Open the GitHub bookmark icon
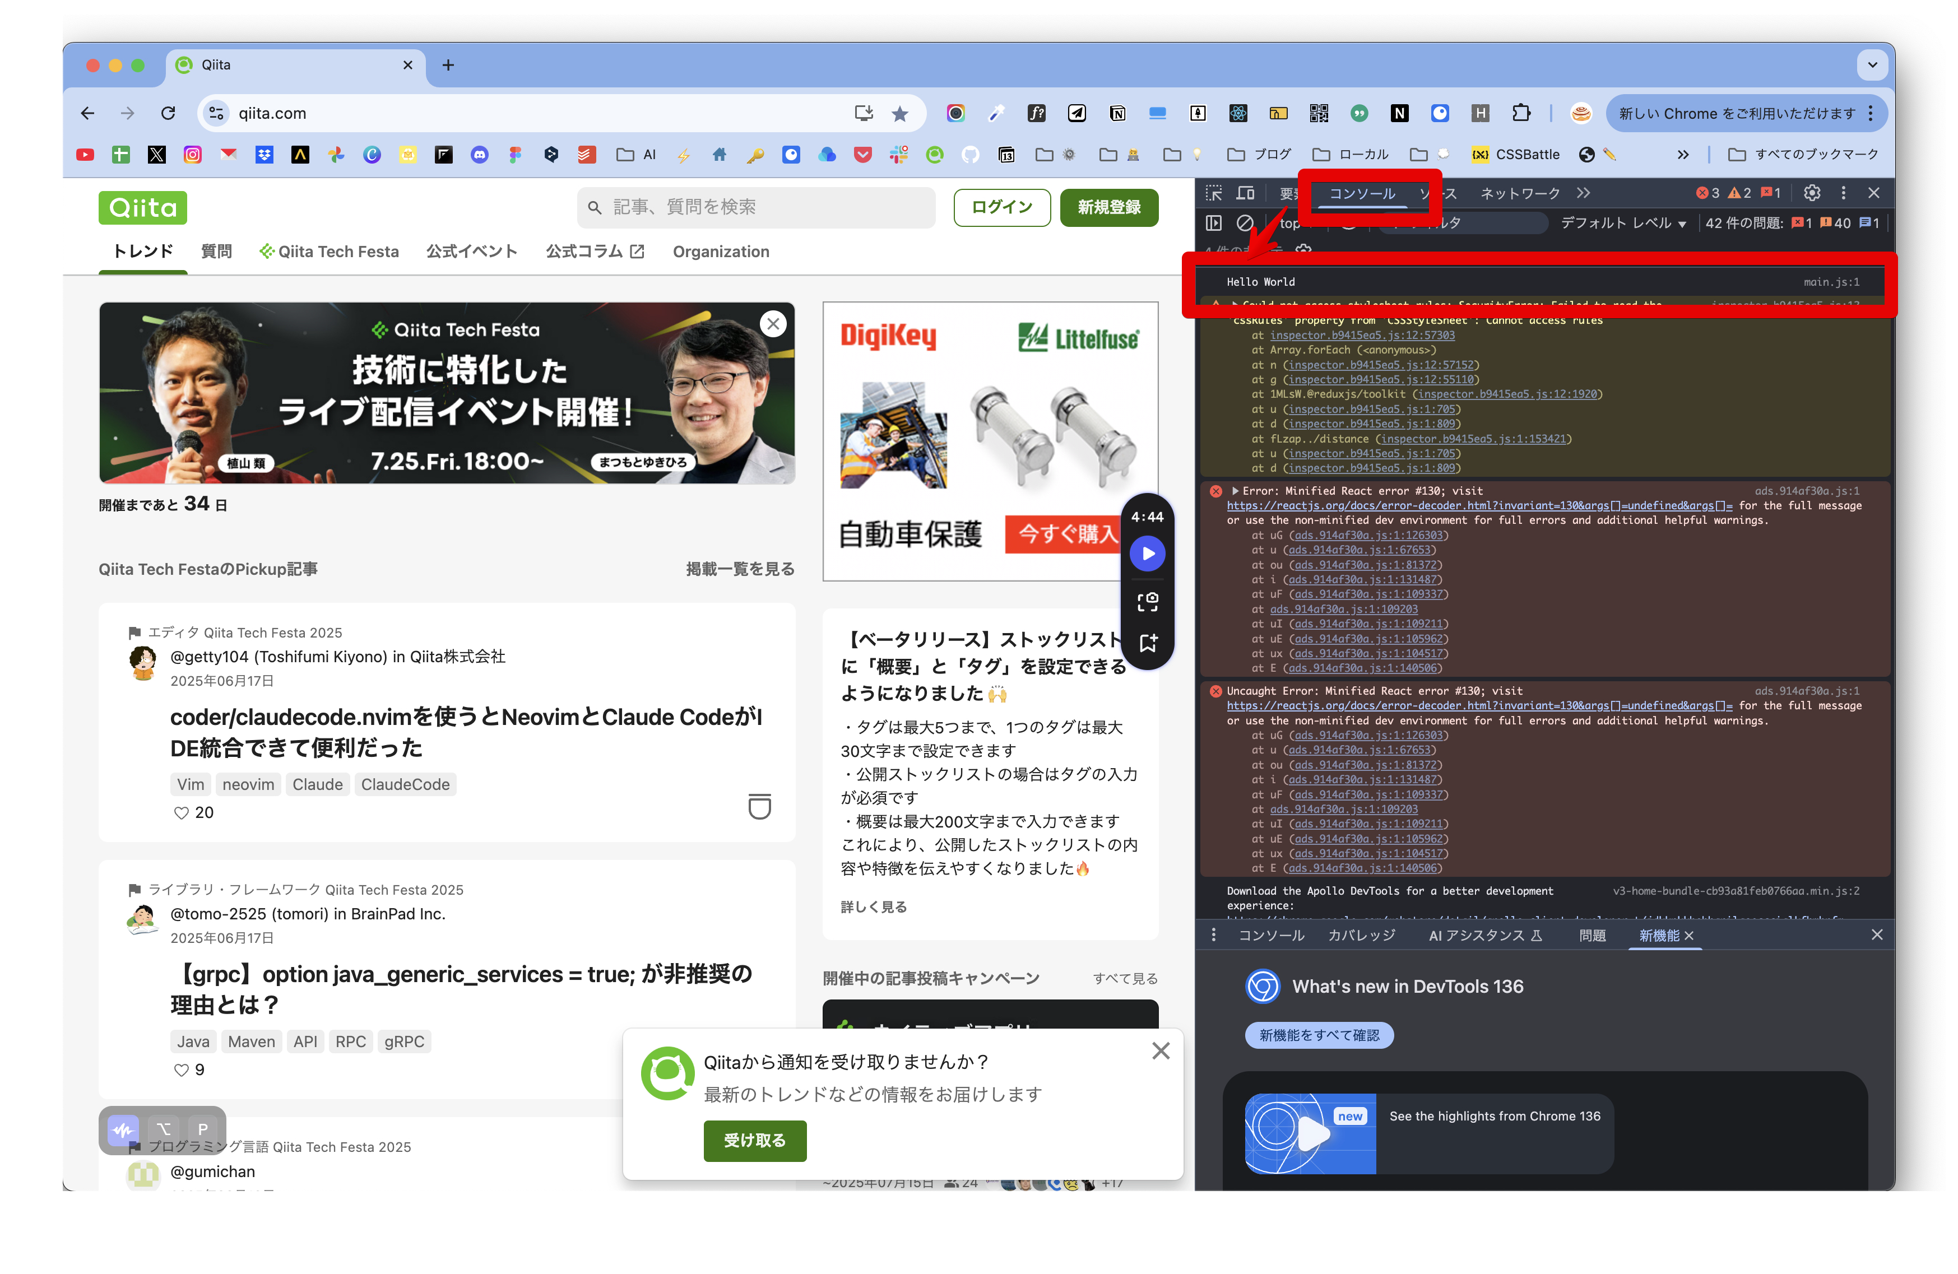Image resolution: width=1958 pixels, height=1274 pixels. pos(971,155)
